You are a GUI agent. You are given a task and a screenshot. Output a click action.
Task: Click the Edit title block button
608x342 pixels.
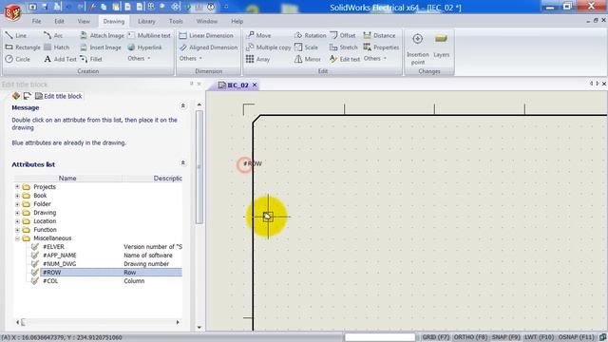click(59, 96)
